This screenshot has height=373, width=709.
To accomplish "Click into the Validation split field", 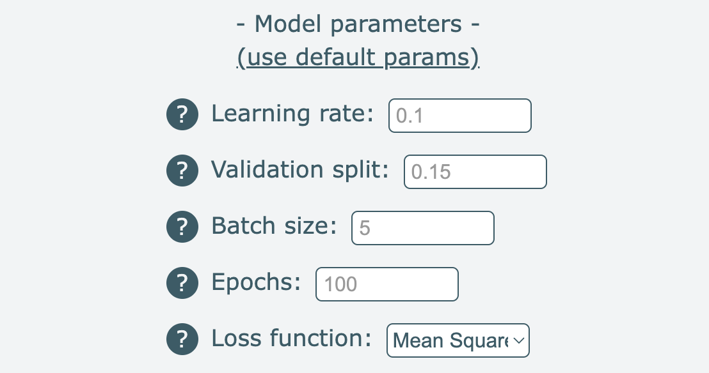I will click(x=475, y=172).
